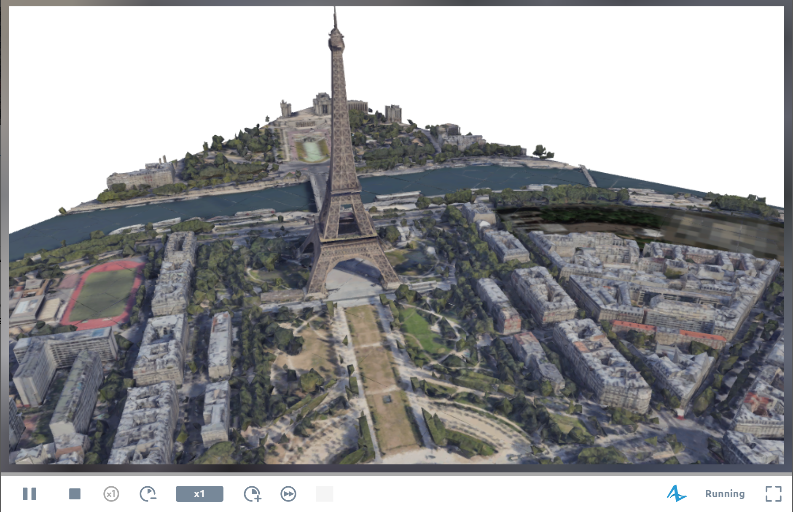
Task: Click the empty square beside the fast-forward icon
Action: click(x=325, y=494)
